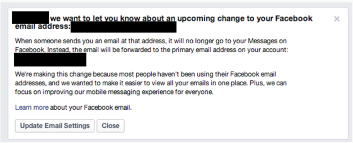The height and width of the screenshot is (143, 353).
Task: Open the Learn more link
Action: 32,108
